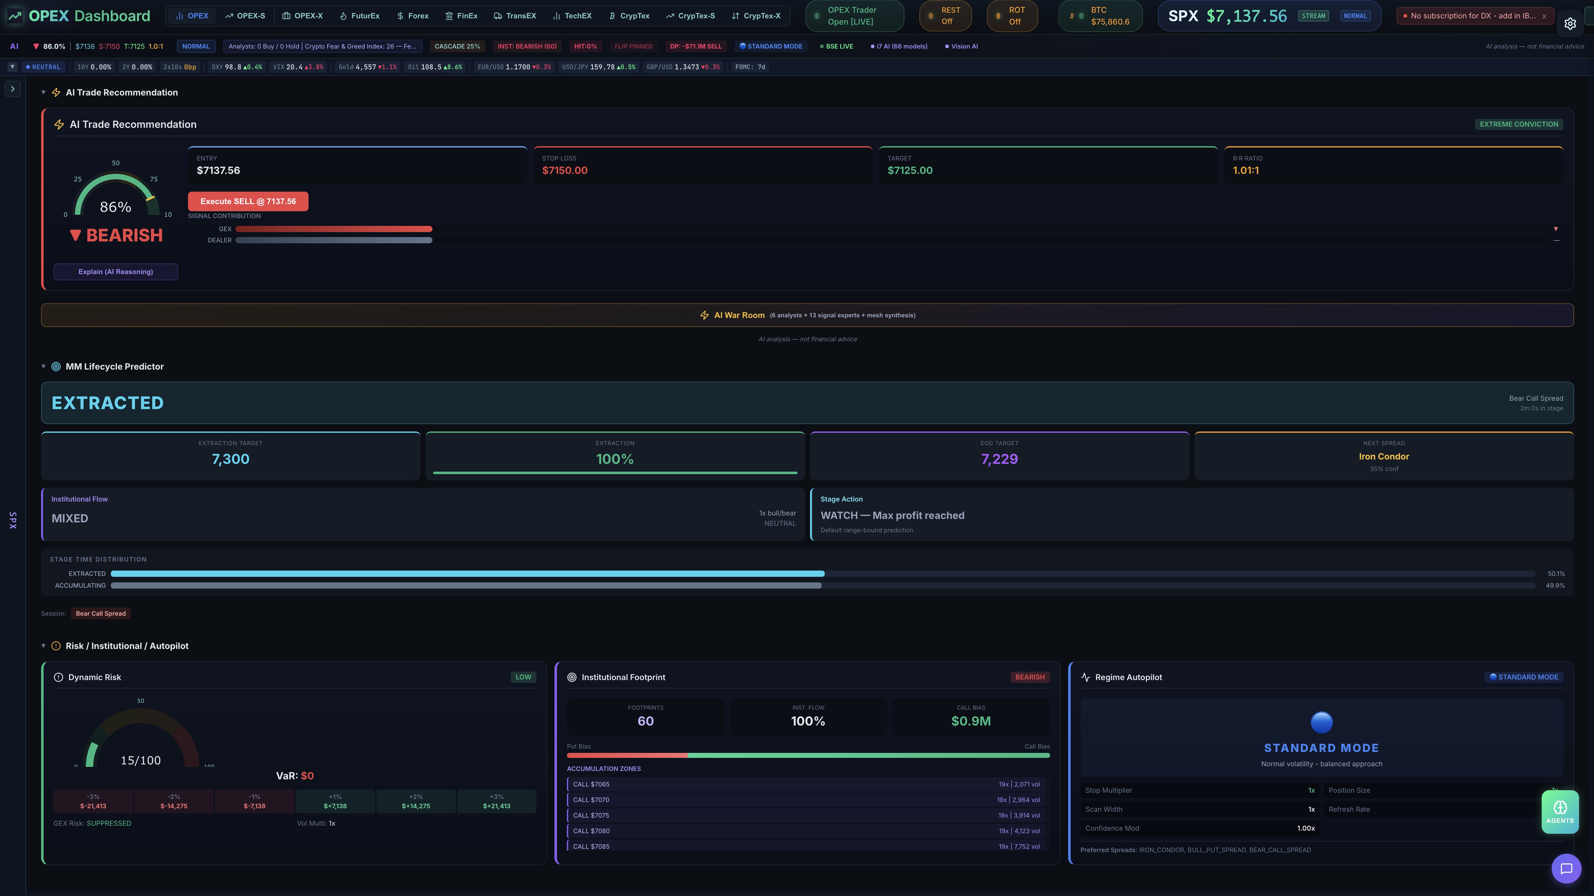Click the STANDARD MODE pill in status bar
The image size is (1594, 896).
(x=771, y=46)
